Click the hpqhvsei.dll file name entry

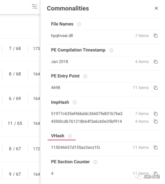click(x=62, y=36)
